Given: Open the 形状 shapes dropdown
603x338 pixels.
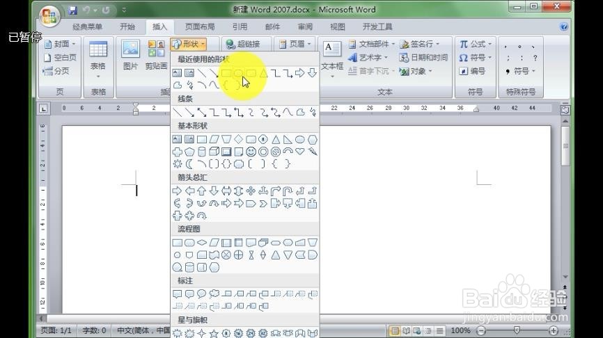Looking at the screenshot, I should 189,45.
